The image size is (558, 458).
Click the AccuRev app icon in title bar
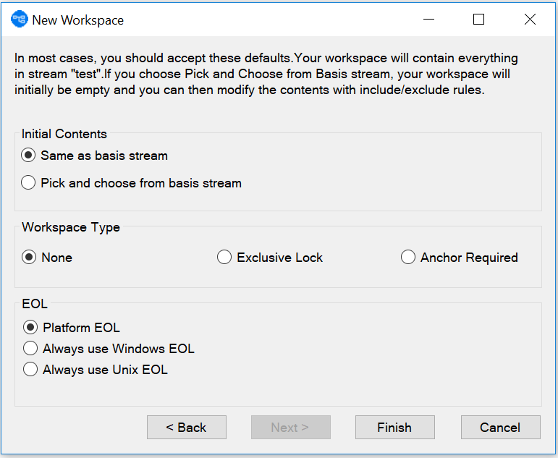[x=19, y=20]
